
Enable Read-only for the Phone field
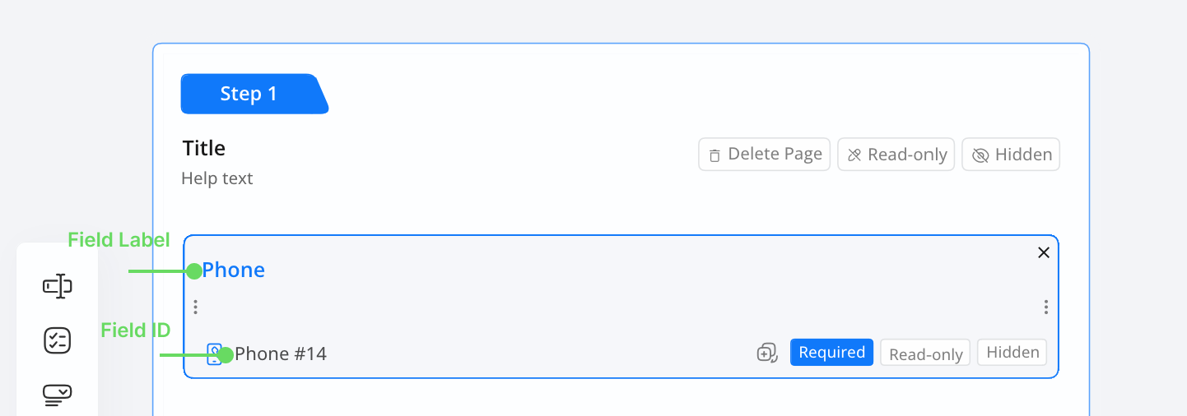925,354
